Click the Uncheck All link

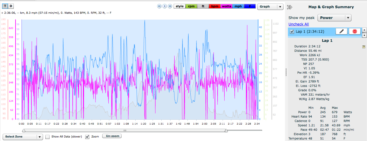pyautogui.click(x=298, y=24)
